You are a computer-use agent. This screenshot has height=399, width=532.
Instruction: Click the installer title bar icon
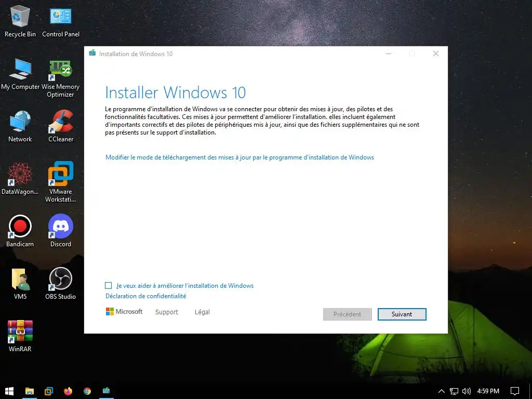(92, 54)
